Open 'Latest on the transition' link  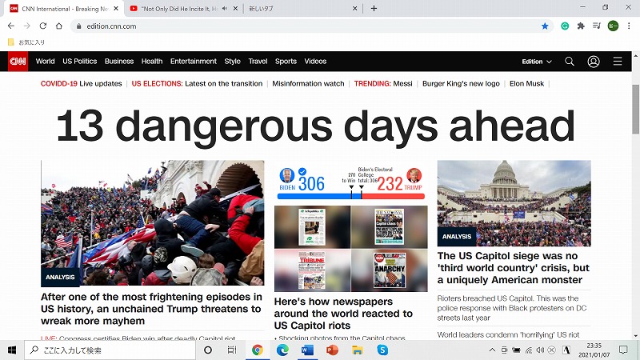(224, 84)
